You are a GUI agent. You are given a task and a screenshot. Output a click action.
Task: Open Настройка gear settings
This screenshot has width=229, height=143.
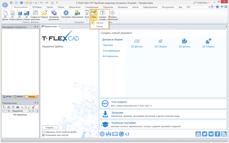tap(66, 14)
